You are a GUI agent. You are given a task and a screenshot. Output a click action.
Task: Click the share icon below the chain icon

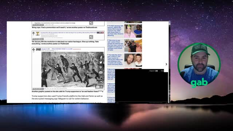(x=102, y=82)
